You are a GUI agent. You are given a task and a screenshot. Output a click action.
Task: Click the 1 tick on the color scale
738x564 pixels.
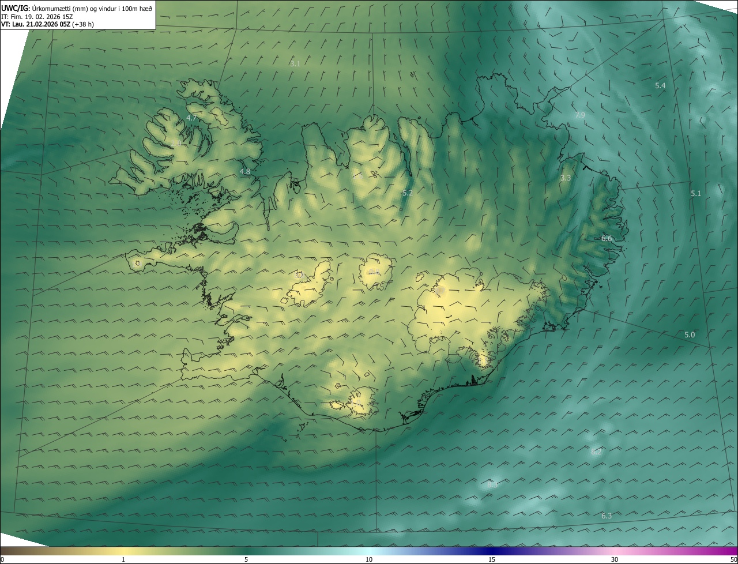pyautogui.click(x=123, y=559)
